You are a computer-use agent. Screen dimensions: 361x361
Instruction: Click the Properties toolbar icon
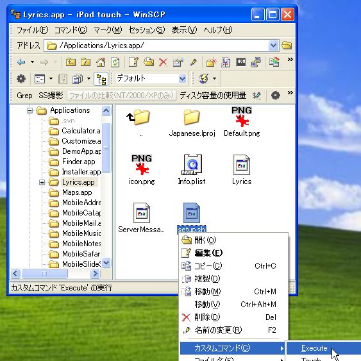[x=178, y=62]
